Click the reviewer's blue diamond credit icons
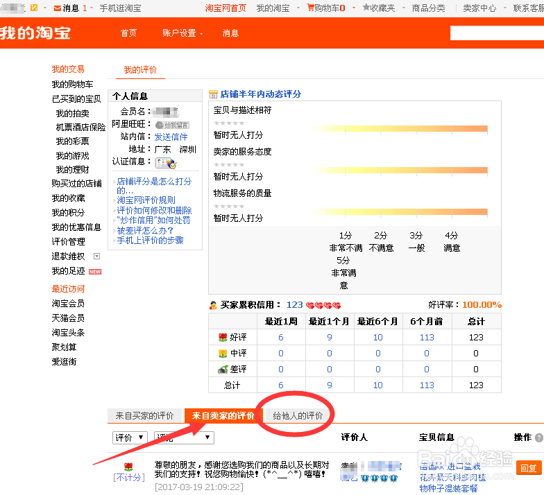 pyautogui.click(x=379, y=478)
